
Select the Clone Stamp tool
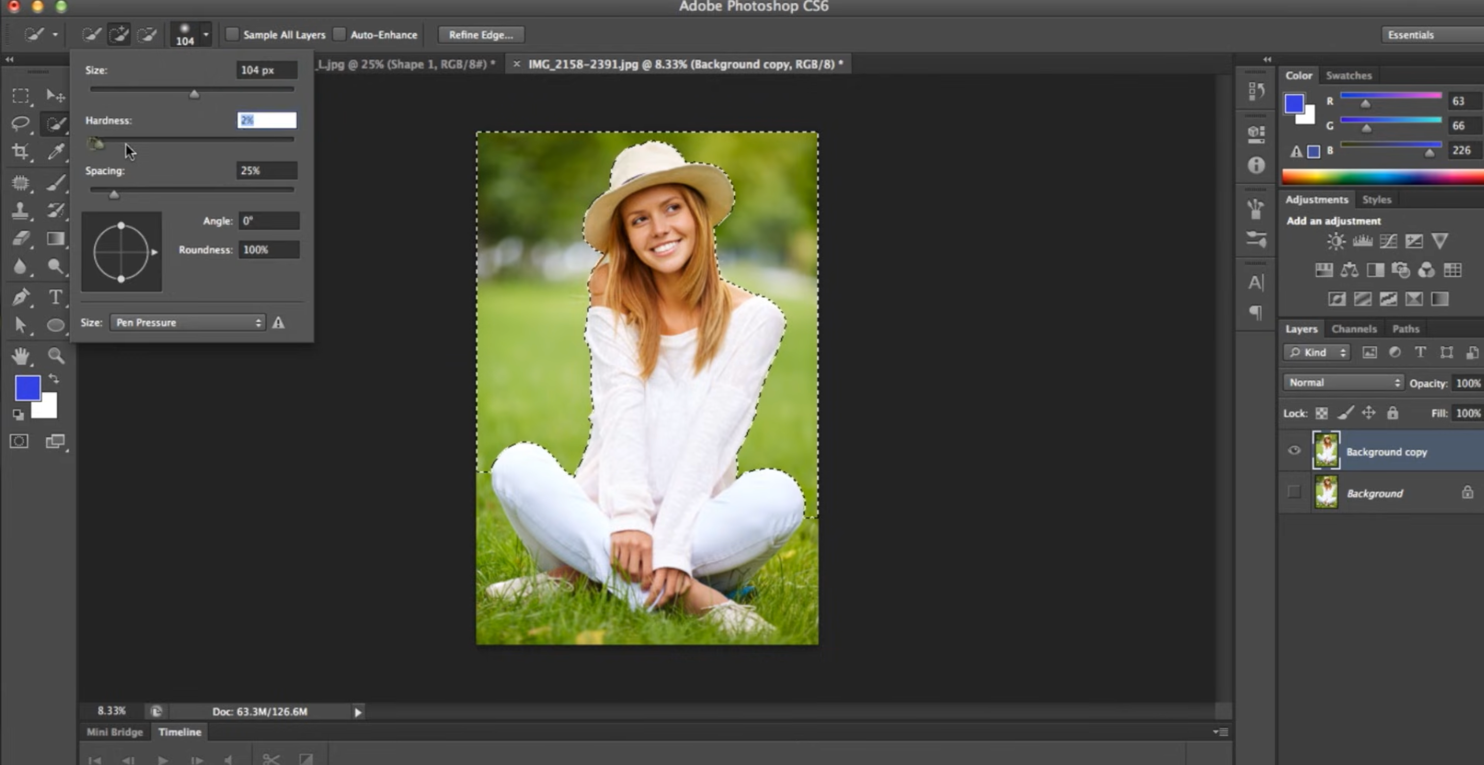[x=21, y=210]
